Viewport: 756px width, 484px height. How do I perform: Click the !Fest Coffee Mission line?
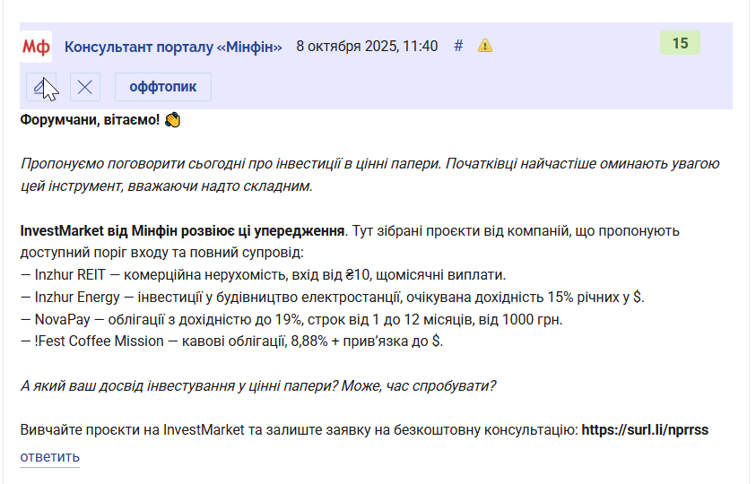click(231, 341)
